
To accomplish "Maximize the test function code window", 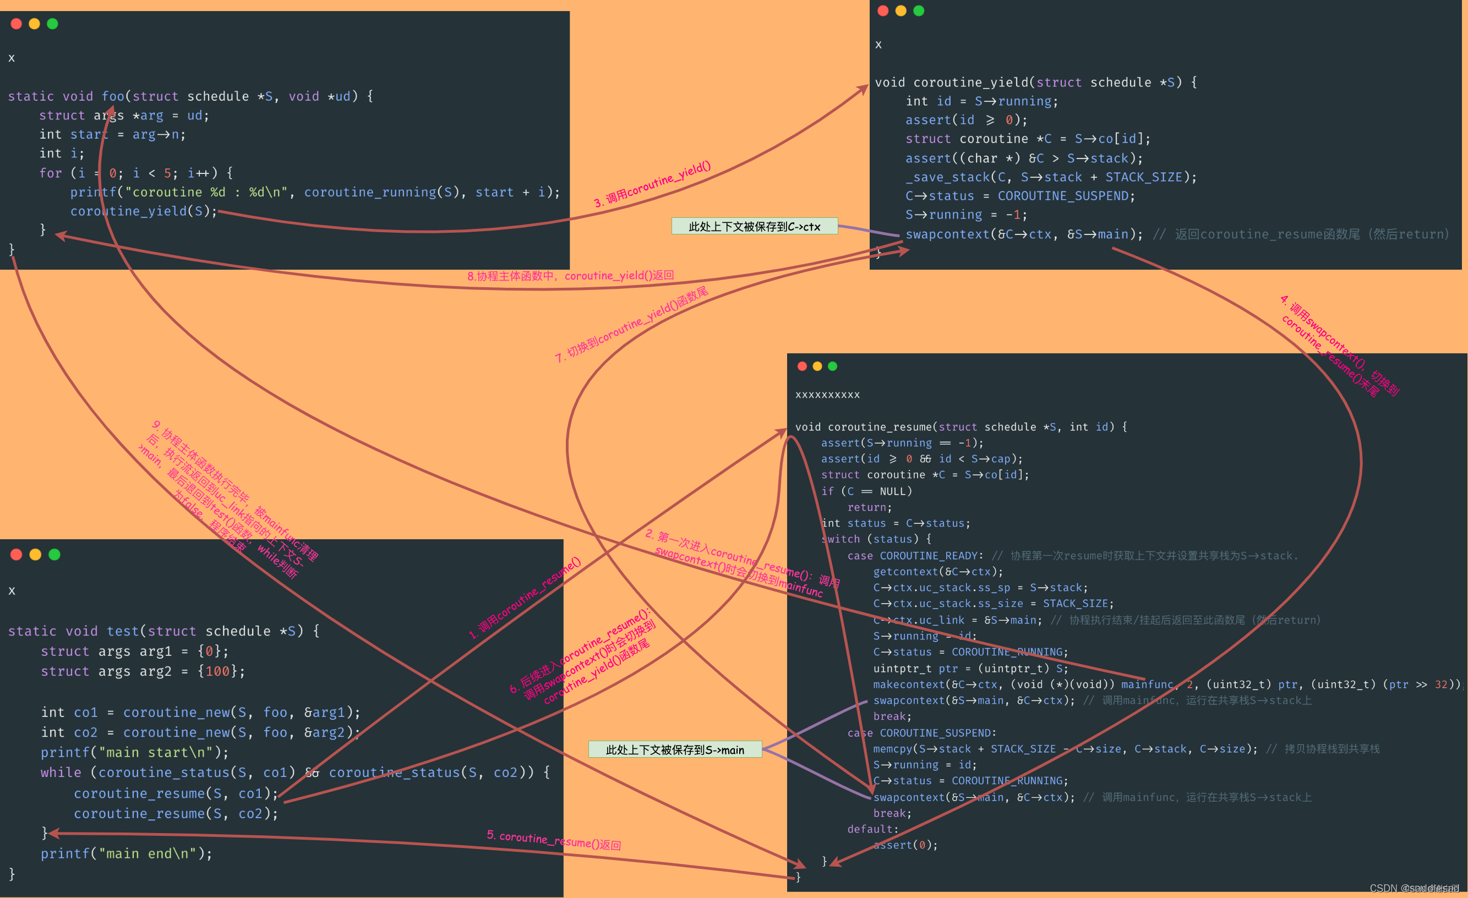I will pos(54,555).
